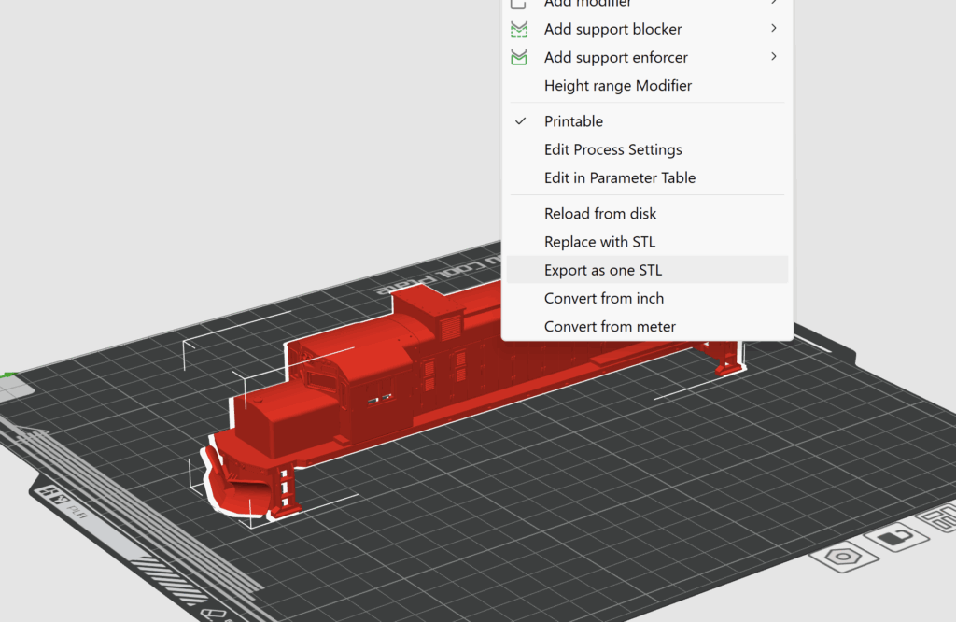956x622 pixels.
Task: Choose Replace with STL
Action: 599,242
